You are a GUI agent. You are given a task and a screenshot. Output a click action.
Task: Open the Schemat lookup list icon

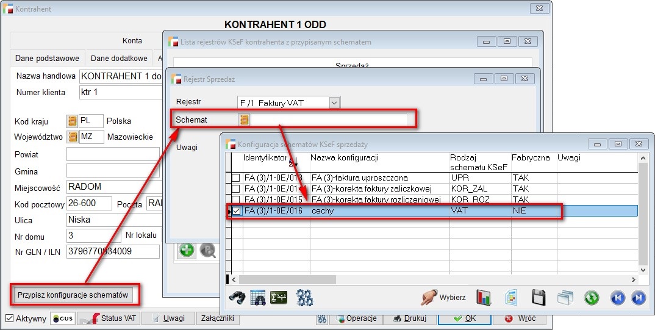[x=245, y=120]
